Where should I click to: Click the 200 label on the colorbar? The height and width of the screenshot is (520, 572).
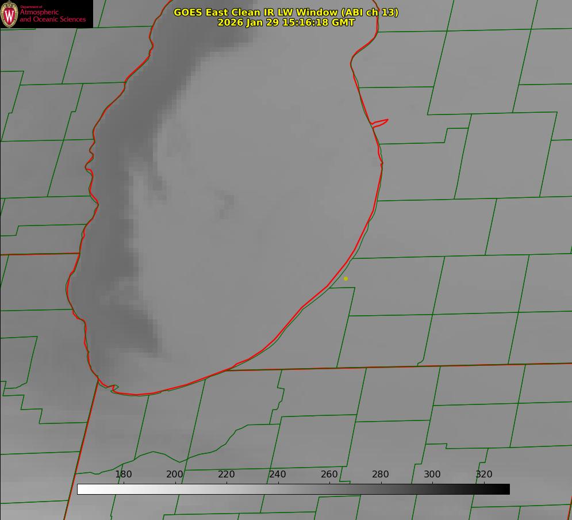[x=175, y=474]
